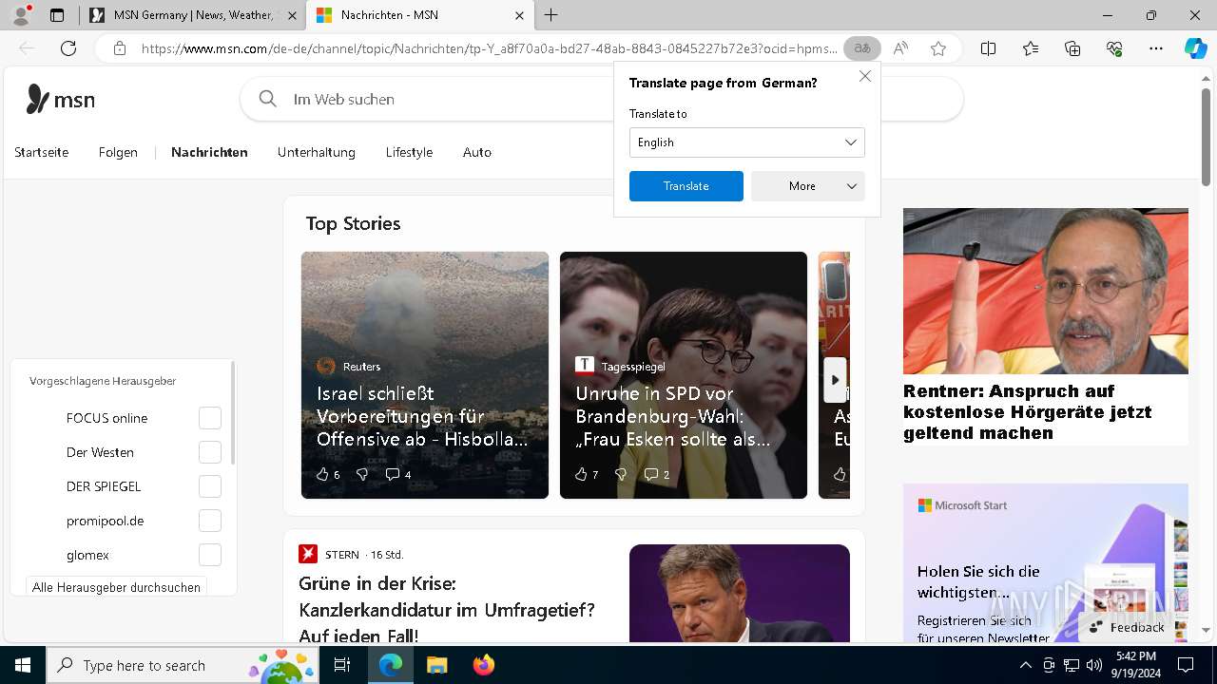Image resolution: width=1217 pixels, height=684 pixels.
Task: Open Grüne in der Krise article
Action: pos(447,610)
